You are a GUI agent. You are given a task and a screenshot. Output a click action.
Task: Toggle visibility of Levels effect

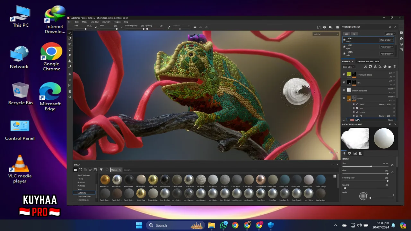pyautogui.click(x=354, y=112)
